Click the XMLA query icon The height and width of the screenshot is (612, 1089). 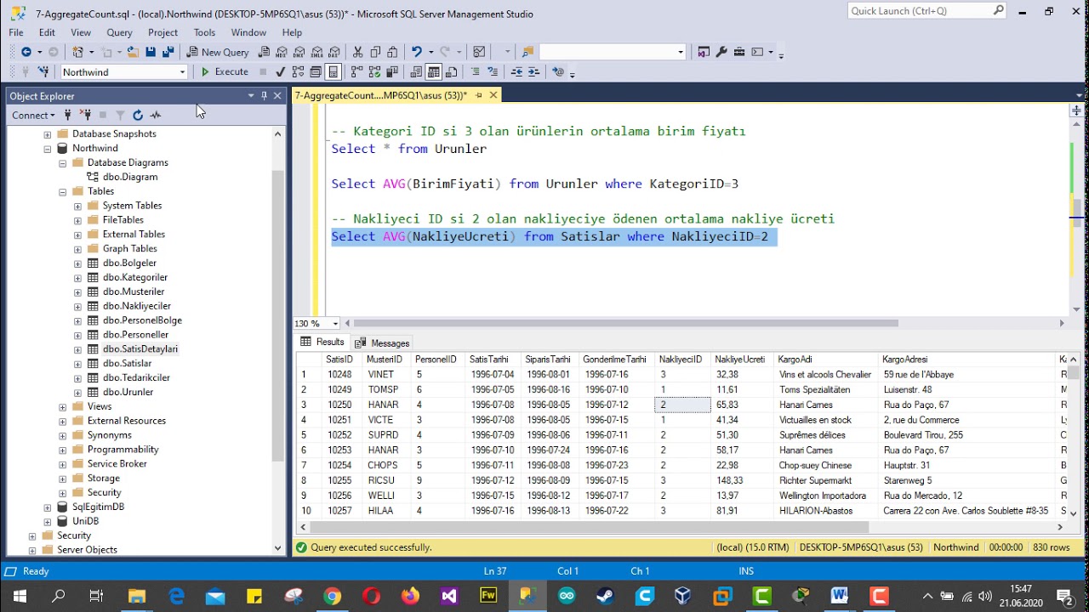(317, 52)
